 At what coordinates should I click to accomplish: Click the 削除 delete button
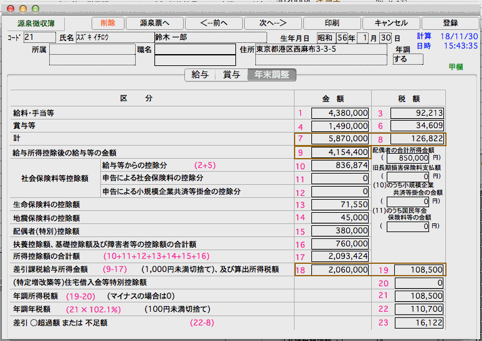[x=107, y=23]
